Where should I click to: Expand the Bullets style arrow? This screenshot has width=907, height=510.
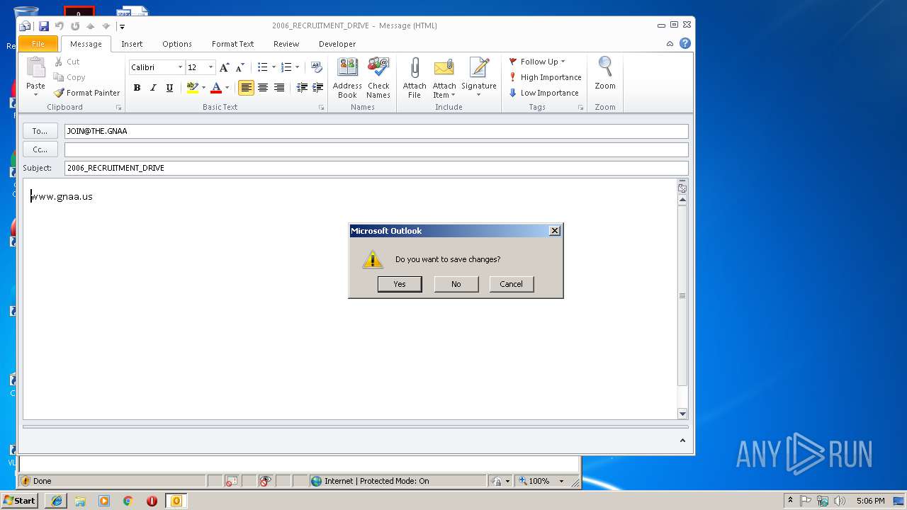(274, 67)
